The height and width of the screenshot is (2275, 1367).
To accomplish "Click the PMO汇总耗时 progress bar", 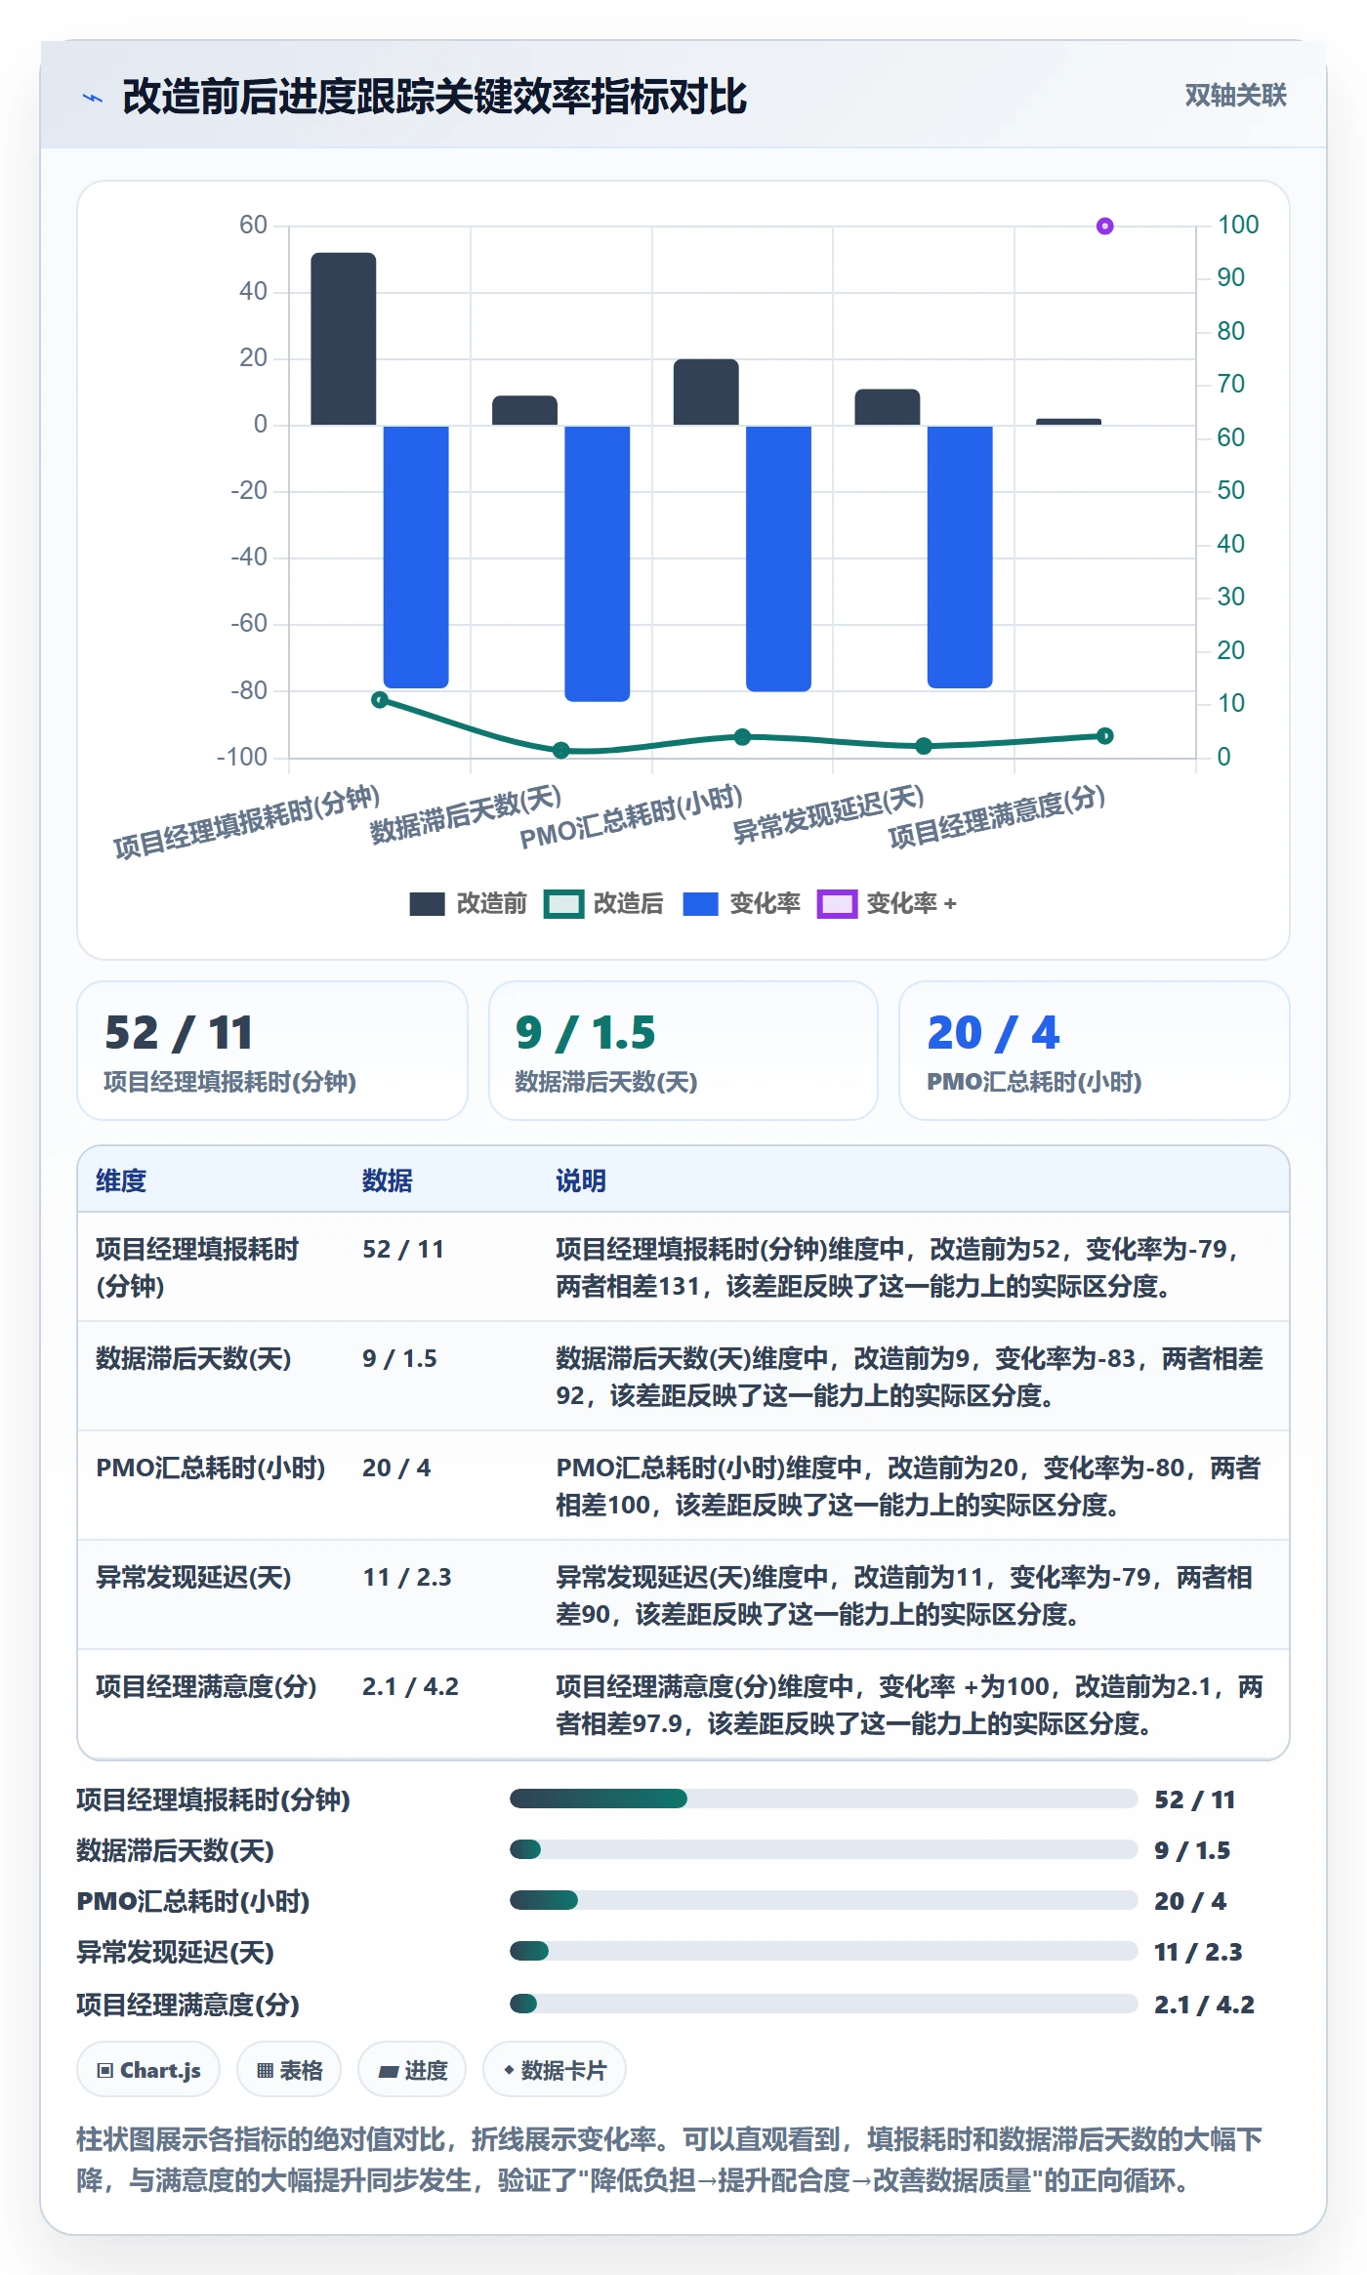I will (823, 1900).
